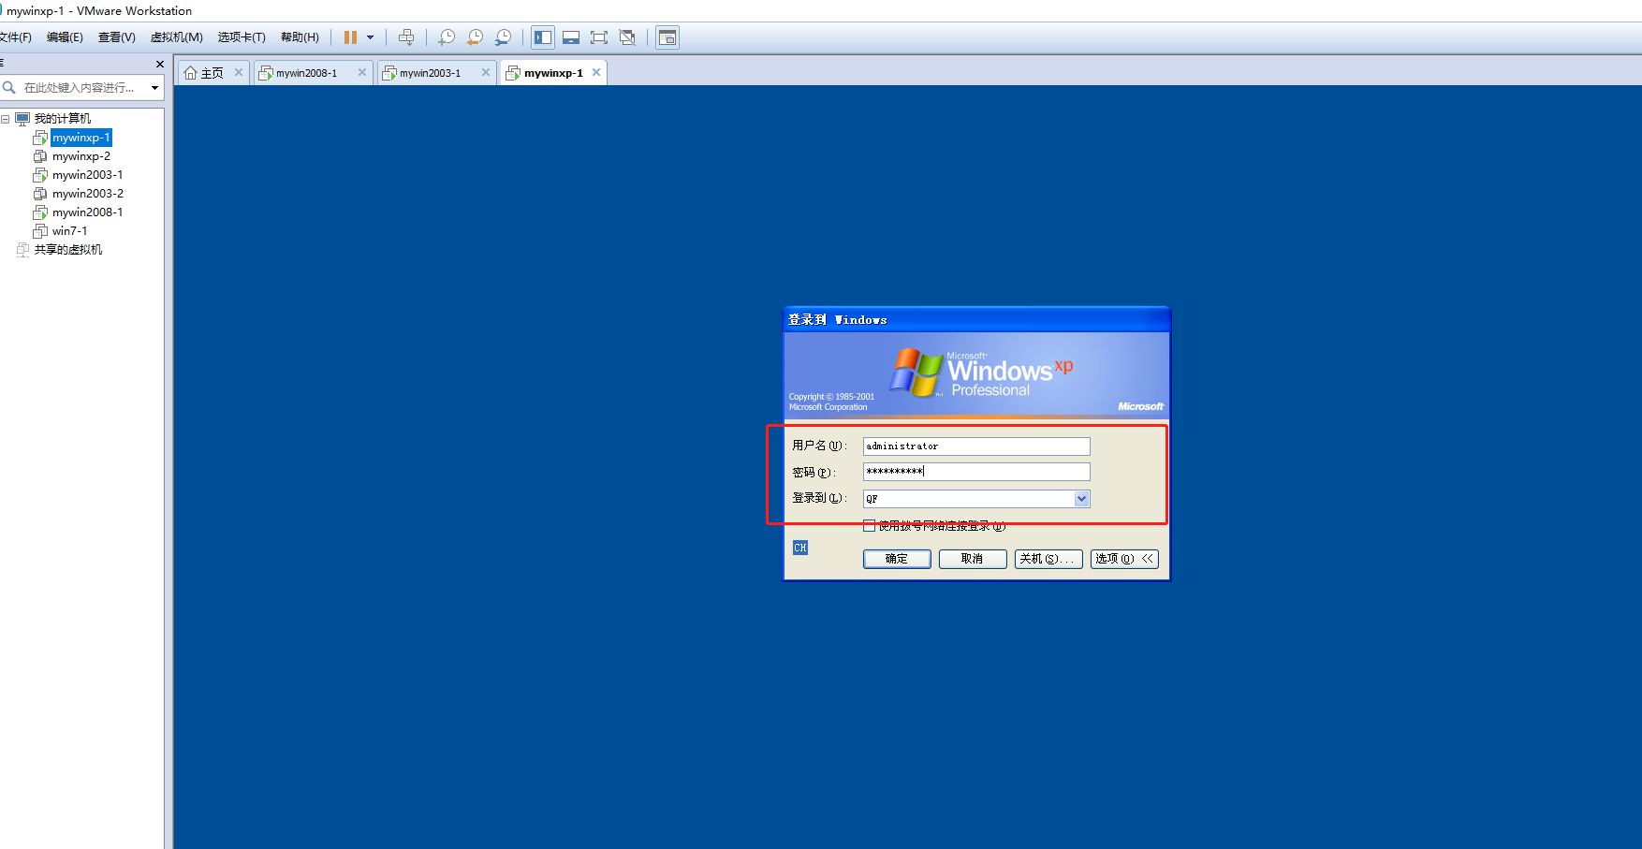Click the Send Ctrl+Alt+Del toolbar icon
The width and height of the screenshot is (1642, 849).
406,37
